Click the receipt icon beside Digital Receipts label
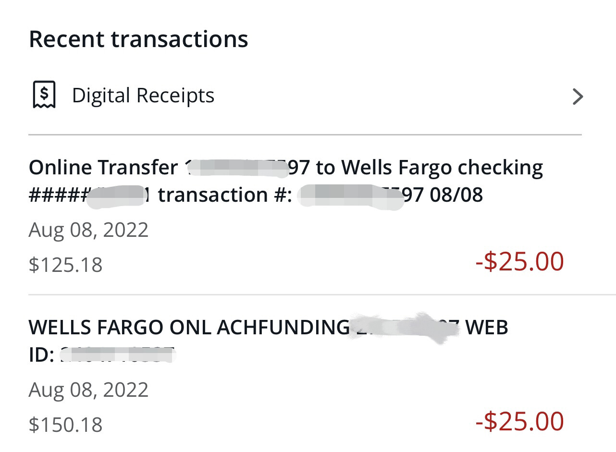This screenshot has height=452, width=616. pyautogui.click(x=44, y=95)
